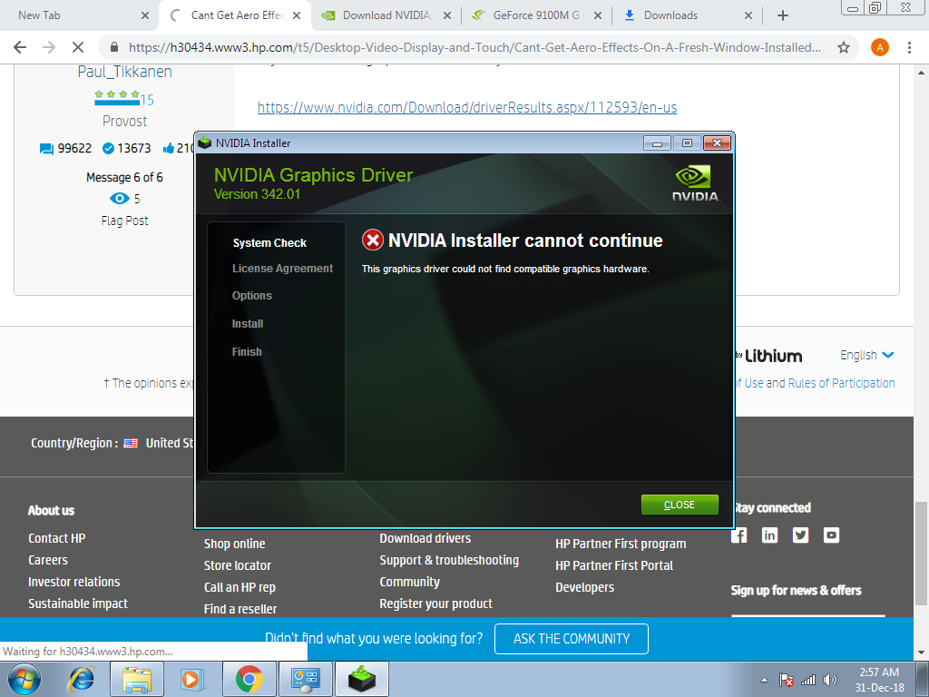Open Call an HP rep link
This screenshot has height=697, width=929.
(x=240, y=587)
